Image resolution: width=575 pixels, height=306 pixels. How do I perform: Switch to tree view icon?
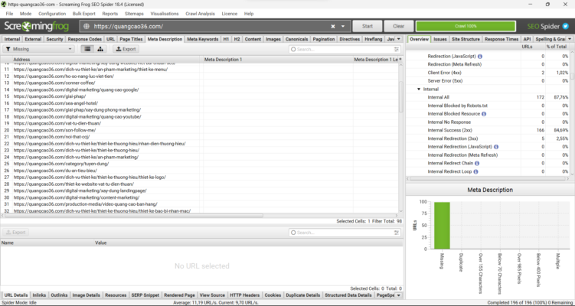pos(100,49)
